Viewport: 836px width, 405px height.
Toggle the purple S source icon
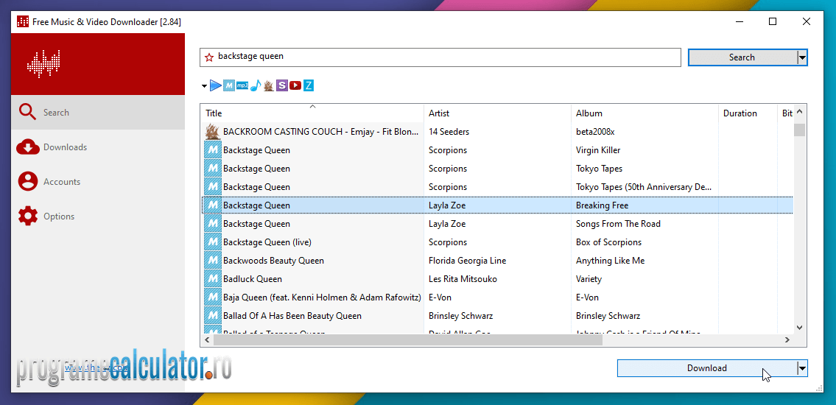282,85
